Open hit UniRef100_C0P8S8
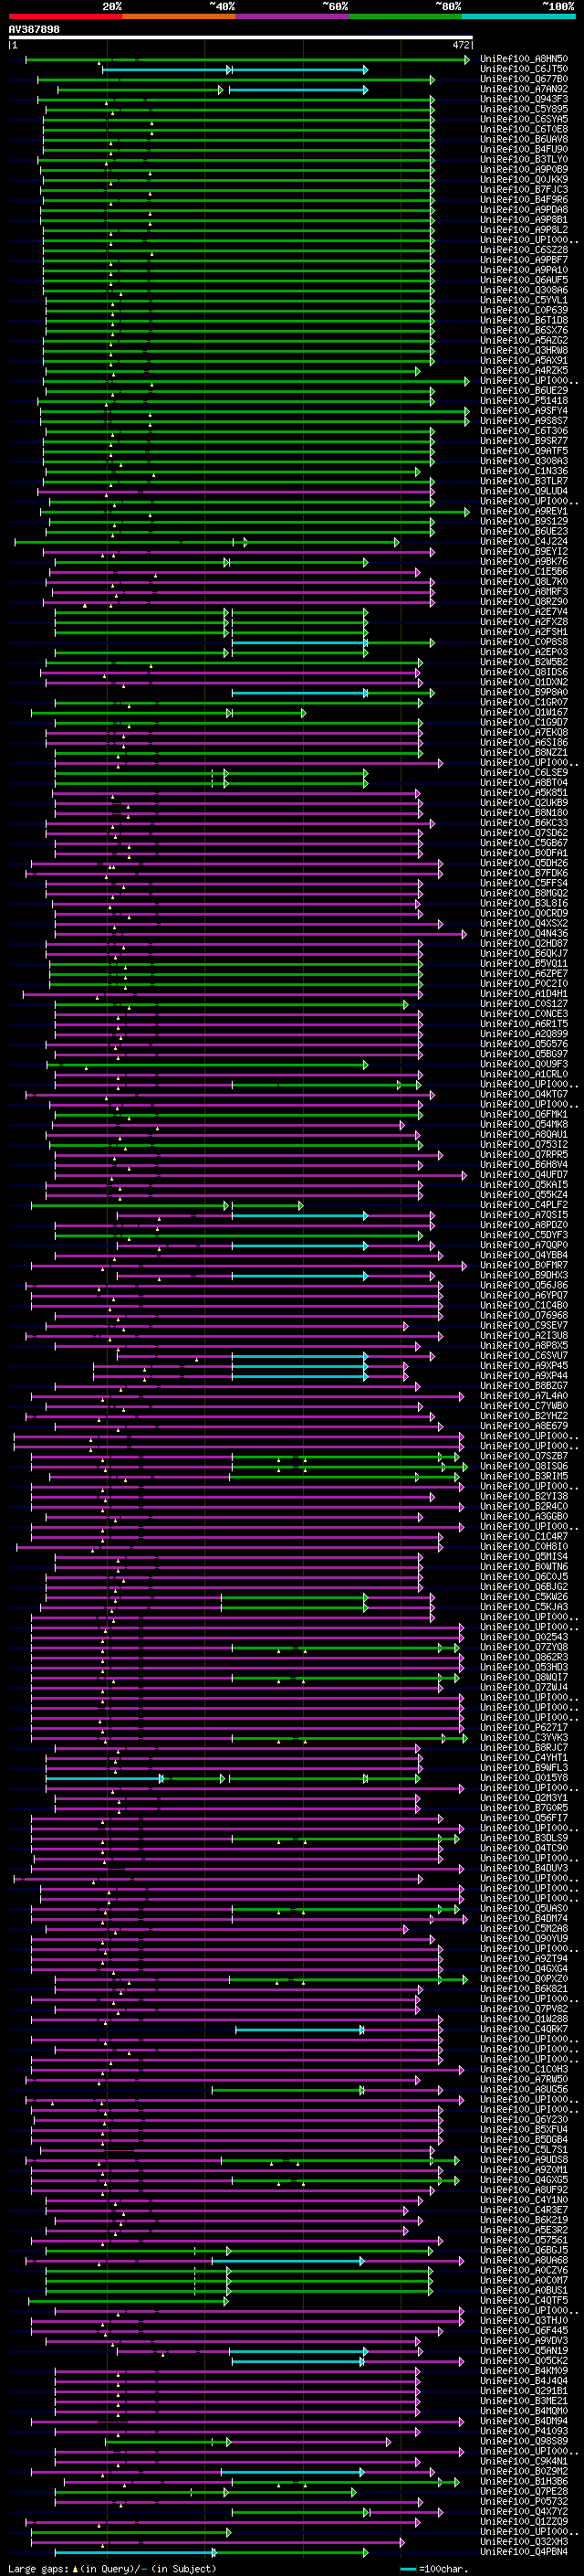584x2576 pixels. click(x=523, y=642)
